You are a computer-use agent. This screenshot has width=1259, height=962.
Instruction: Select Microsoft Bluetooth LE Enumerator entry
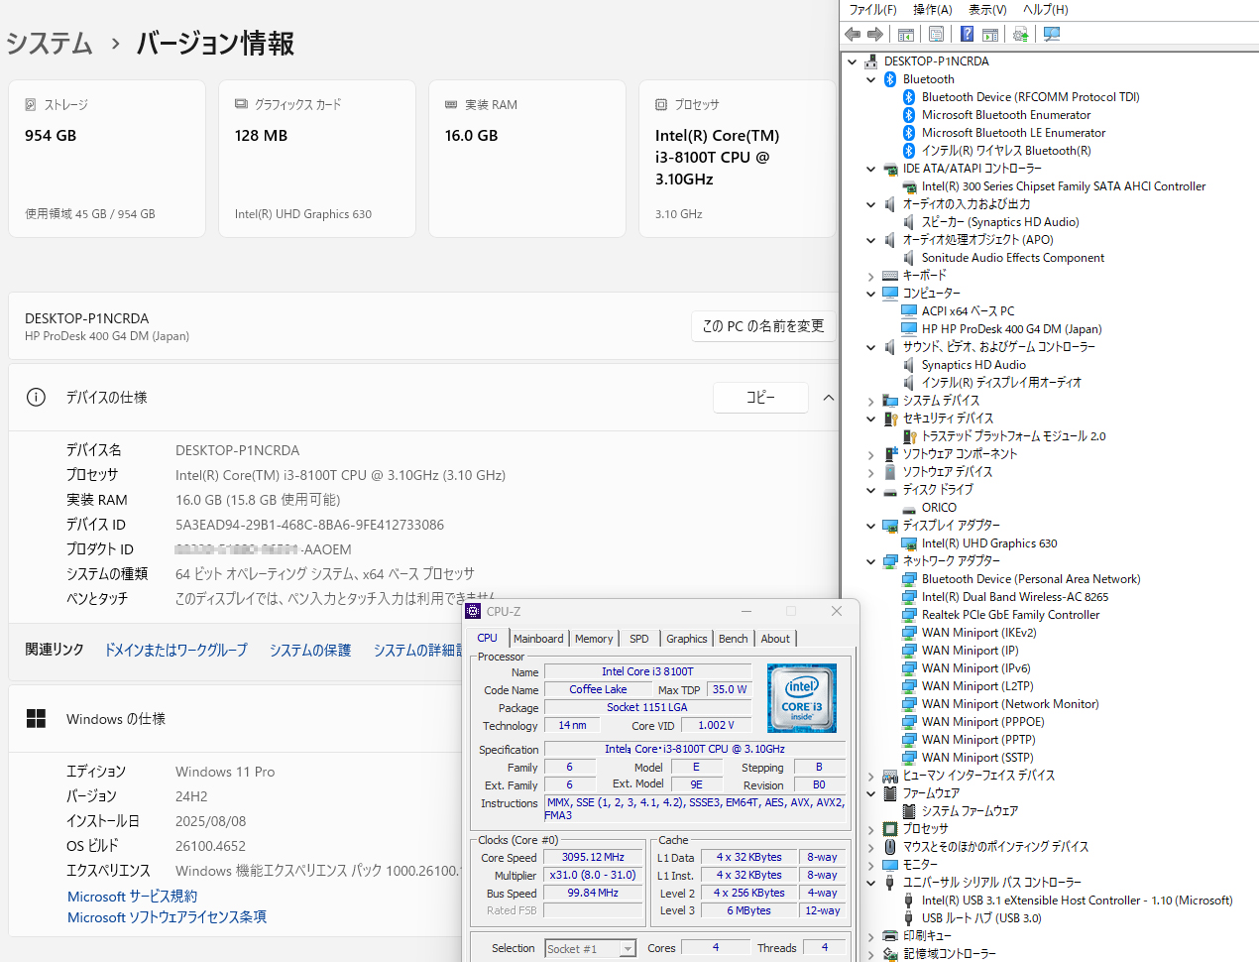[1013, 133]
